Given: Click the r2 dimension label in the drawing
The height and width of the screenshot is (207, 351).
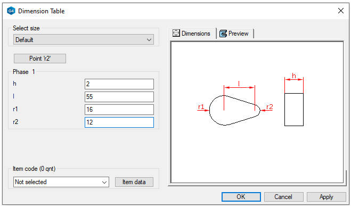Looking at the screenshot, I should [x=270, y=107].
